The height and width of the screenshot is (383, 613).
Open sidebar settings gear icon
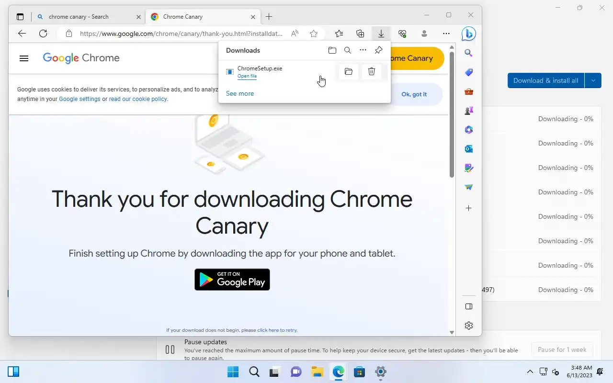469,326
